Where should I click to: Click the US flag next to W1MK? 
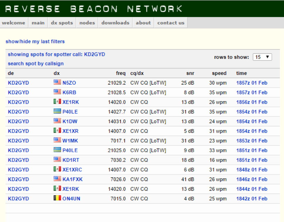click(x=57, y=141)
